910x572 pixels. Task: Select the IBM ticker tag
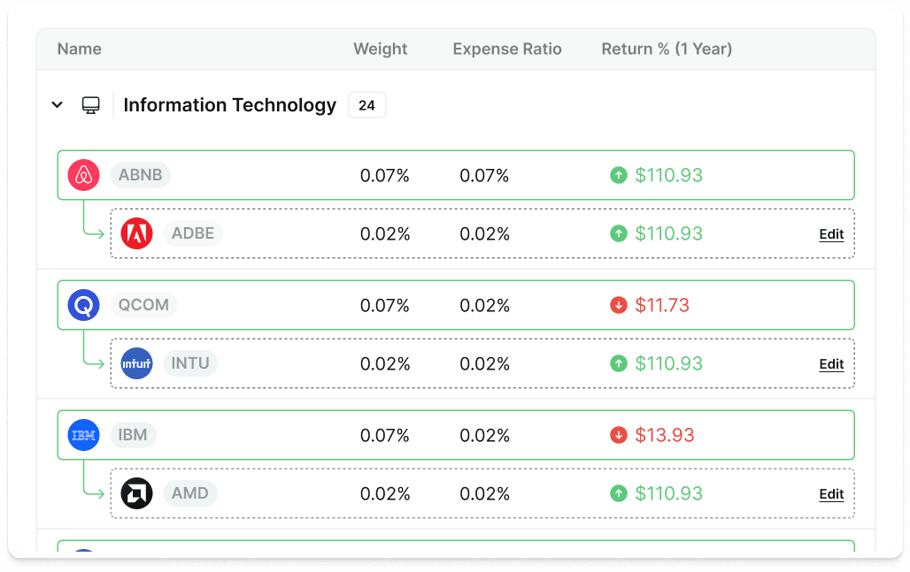click(x=133, y=435)
